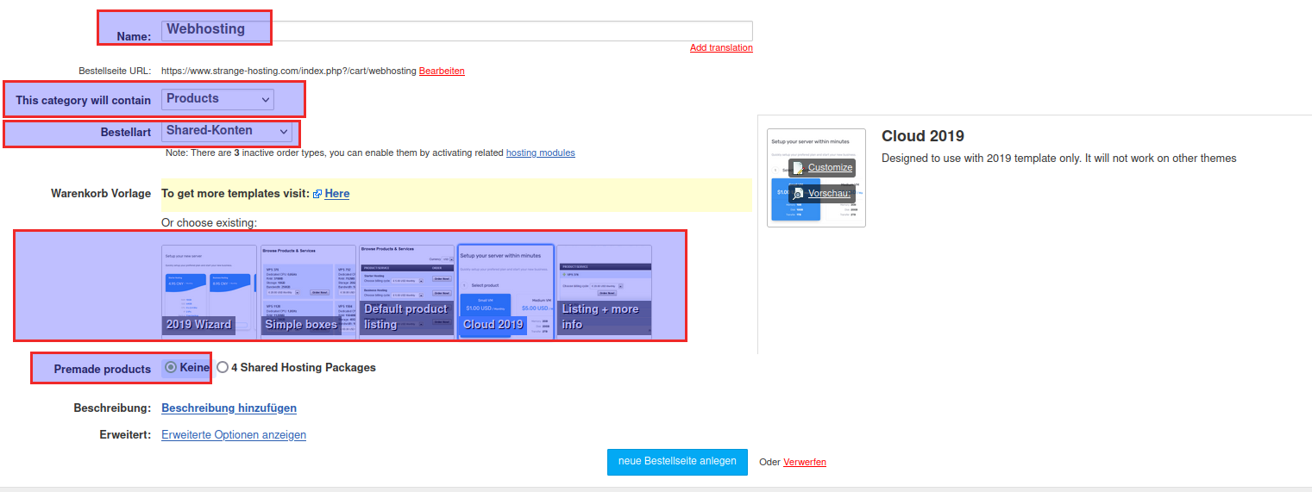Click the Vorschau magnifier preview icon
This screenshot has height=492, width=1312.
click(798, 194)
